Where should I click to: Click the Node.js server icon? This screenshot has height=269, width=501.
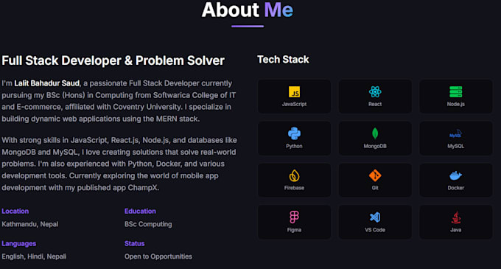coord(455,92)
